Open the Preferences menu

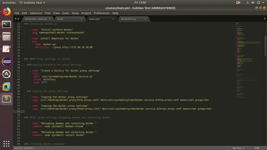pyautogui.click(x=102, y=13)
